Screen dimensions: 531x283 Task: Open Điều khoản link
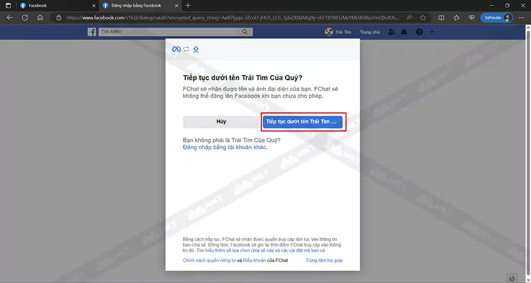point(254,261)
